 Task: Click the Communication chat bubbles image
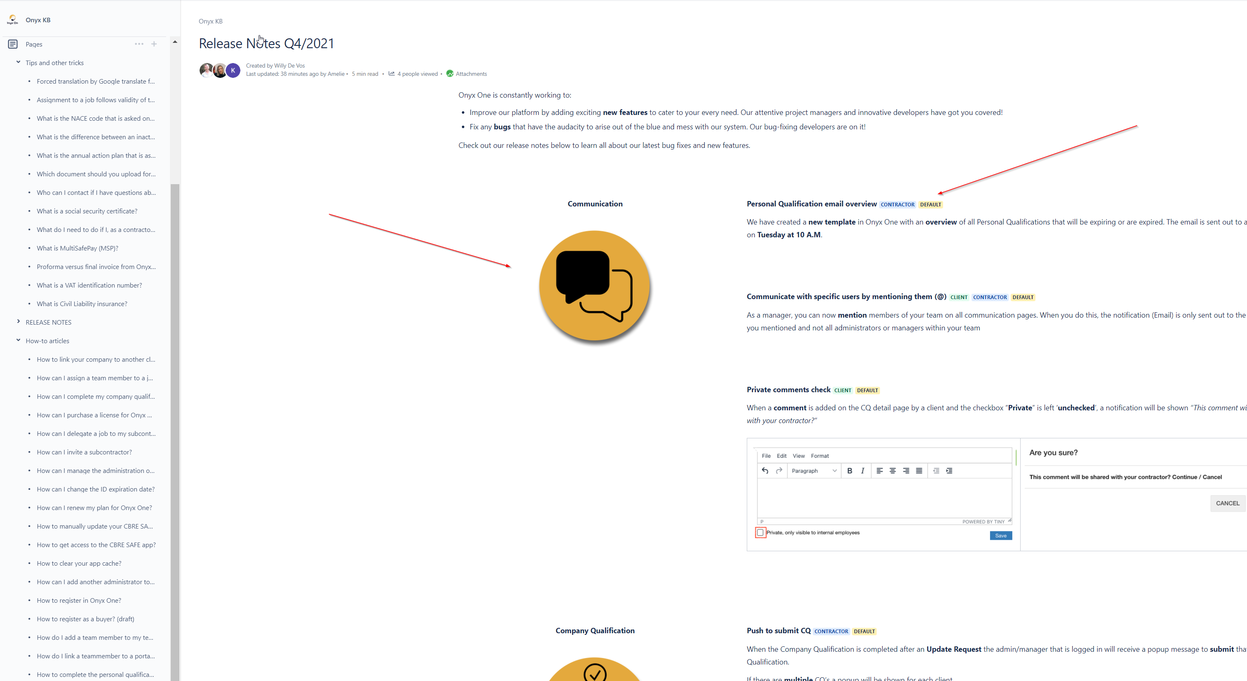tap(595, 286)
